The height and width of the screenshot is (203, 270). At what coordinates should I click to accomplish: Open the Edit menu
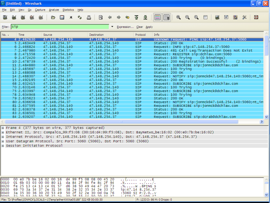click(12, 10)
